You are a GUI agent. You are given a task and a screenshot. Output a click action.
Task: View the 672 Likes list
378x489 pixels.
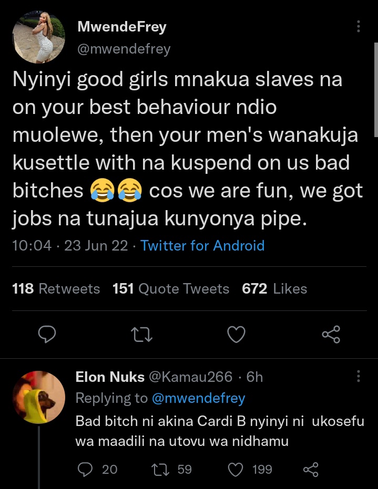point(274,288)
